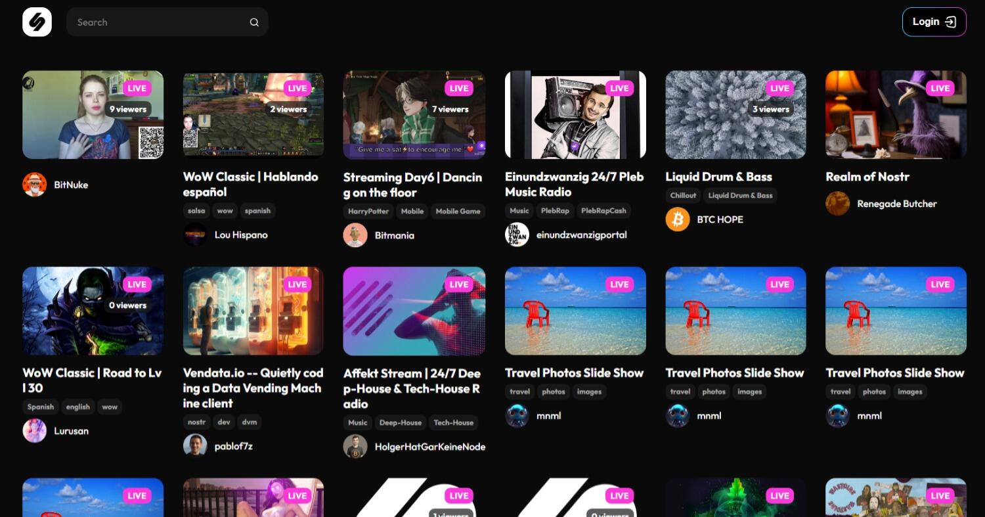985x517 pixels.
Task: Open Renegade Butcher's avatar icon
Action: pos(838,204)
